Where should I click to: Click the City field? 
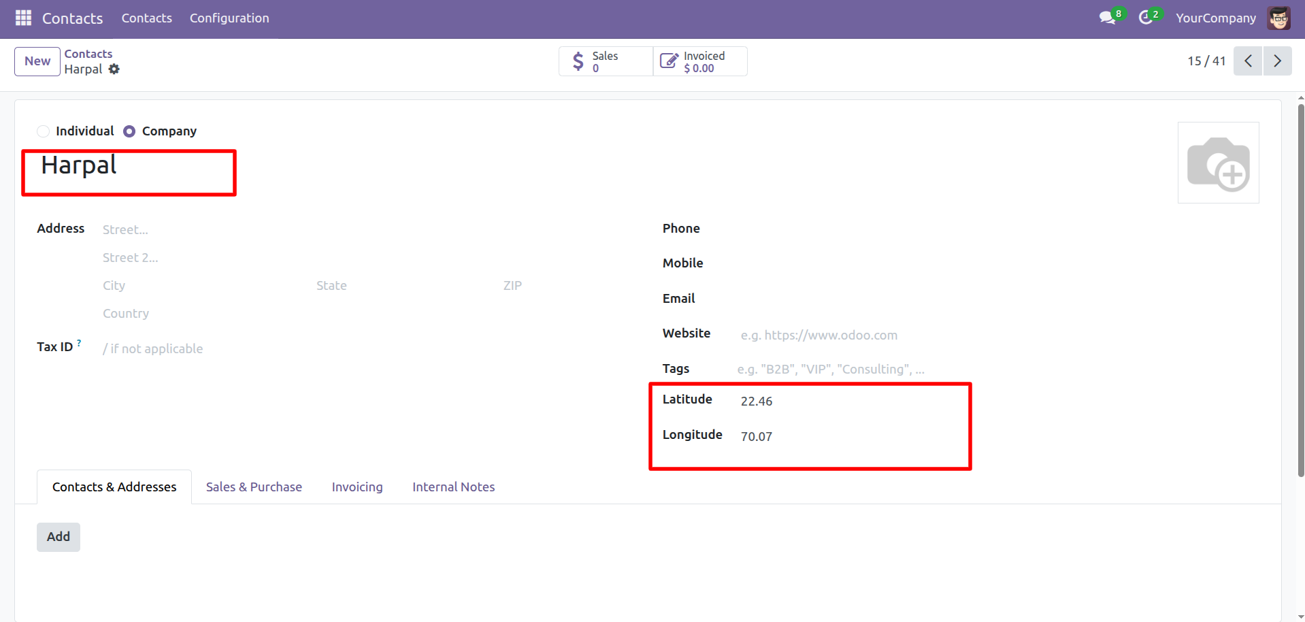tap(205, 286)
